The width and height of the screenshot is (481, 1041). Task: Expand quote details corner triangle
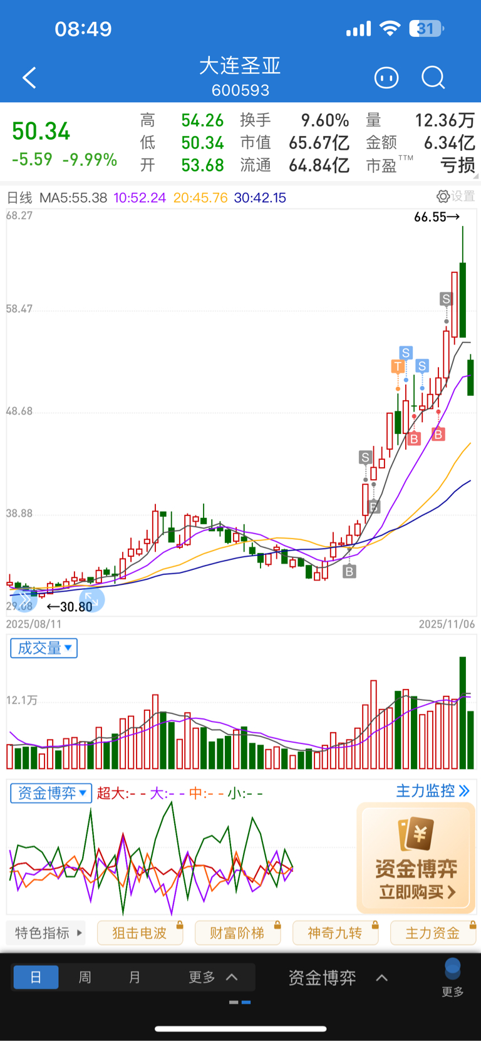point(477,177)
